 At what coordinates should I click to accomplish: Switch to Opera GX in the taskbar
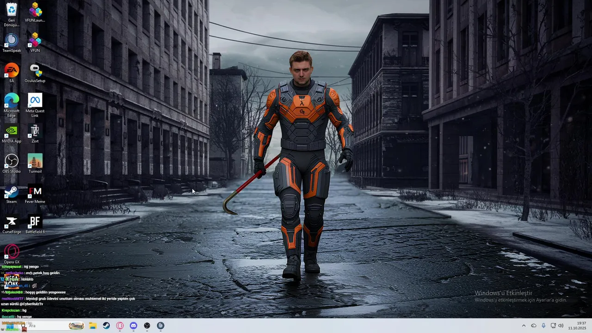120,326
